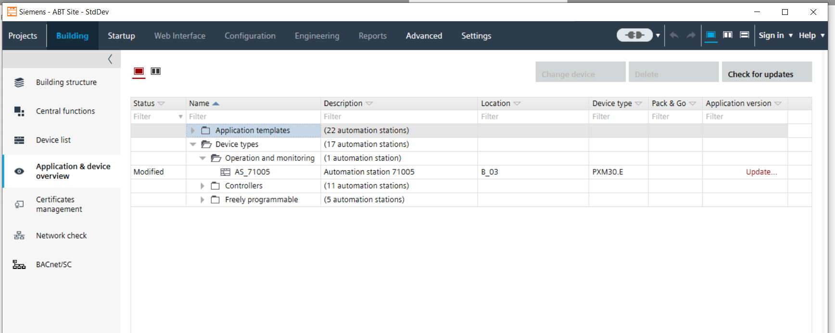
Task: Expand the Application templates folder
Action: [193, 130]
